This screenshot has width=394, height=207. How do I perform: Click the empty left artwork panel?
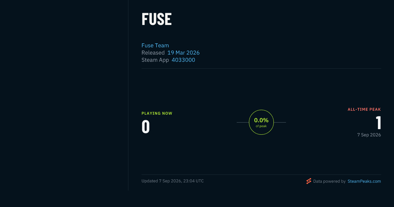[64, 95]
